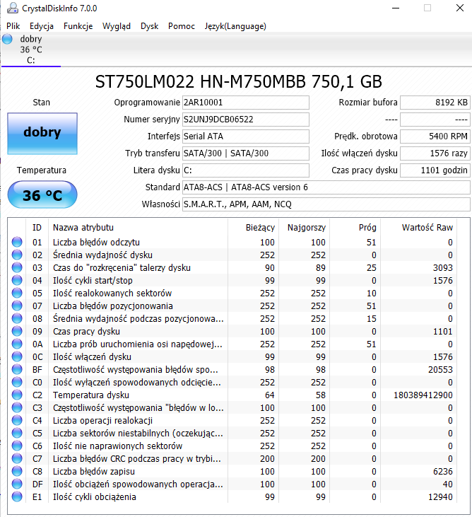Click raw value 180389412900
The height and width of the screenshot is (517, 472).
coord(423,395)
